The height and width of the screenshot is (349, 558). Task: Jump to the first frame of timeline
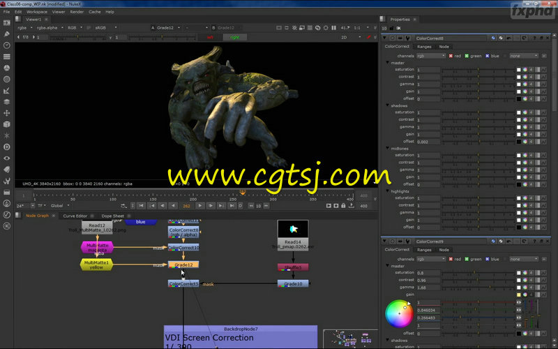click(142, 205)
